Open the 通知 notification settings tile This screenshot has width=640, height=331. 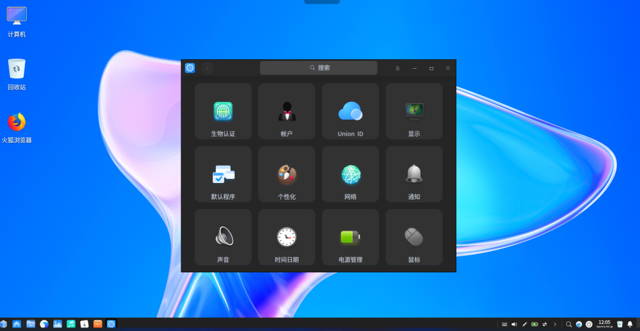414,174
